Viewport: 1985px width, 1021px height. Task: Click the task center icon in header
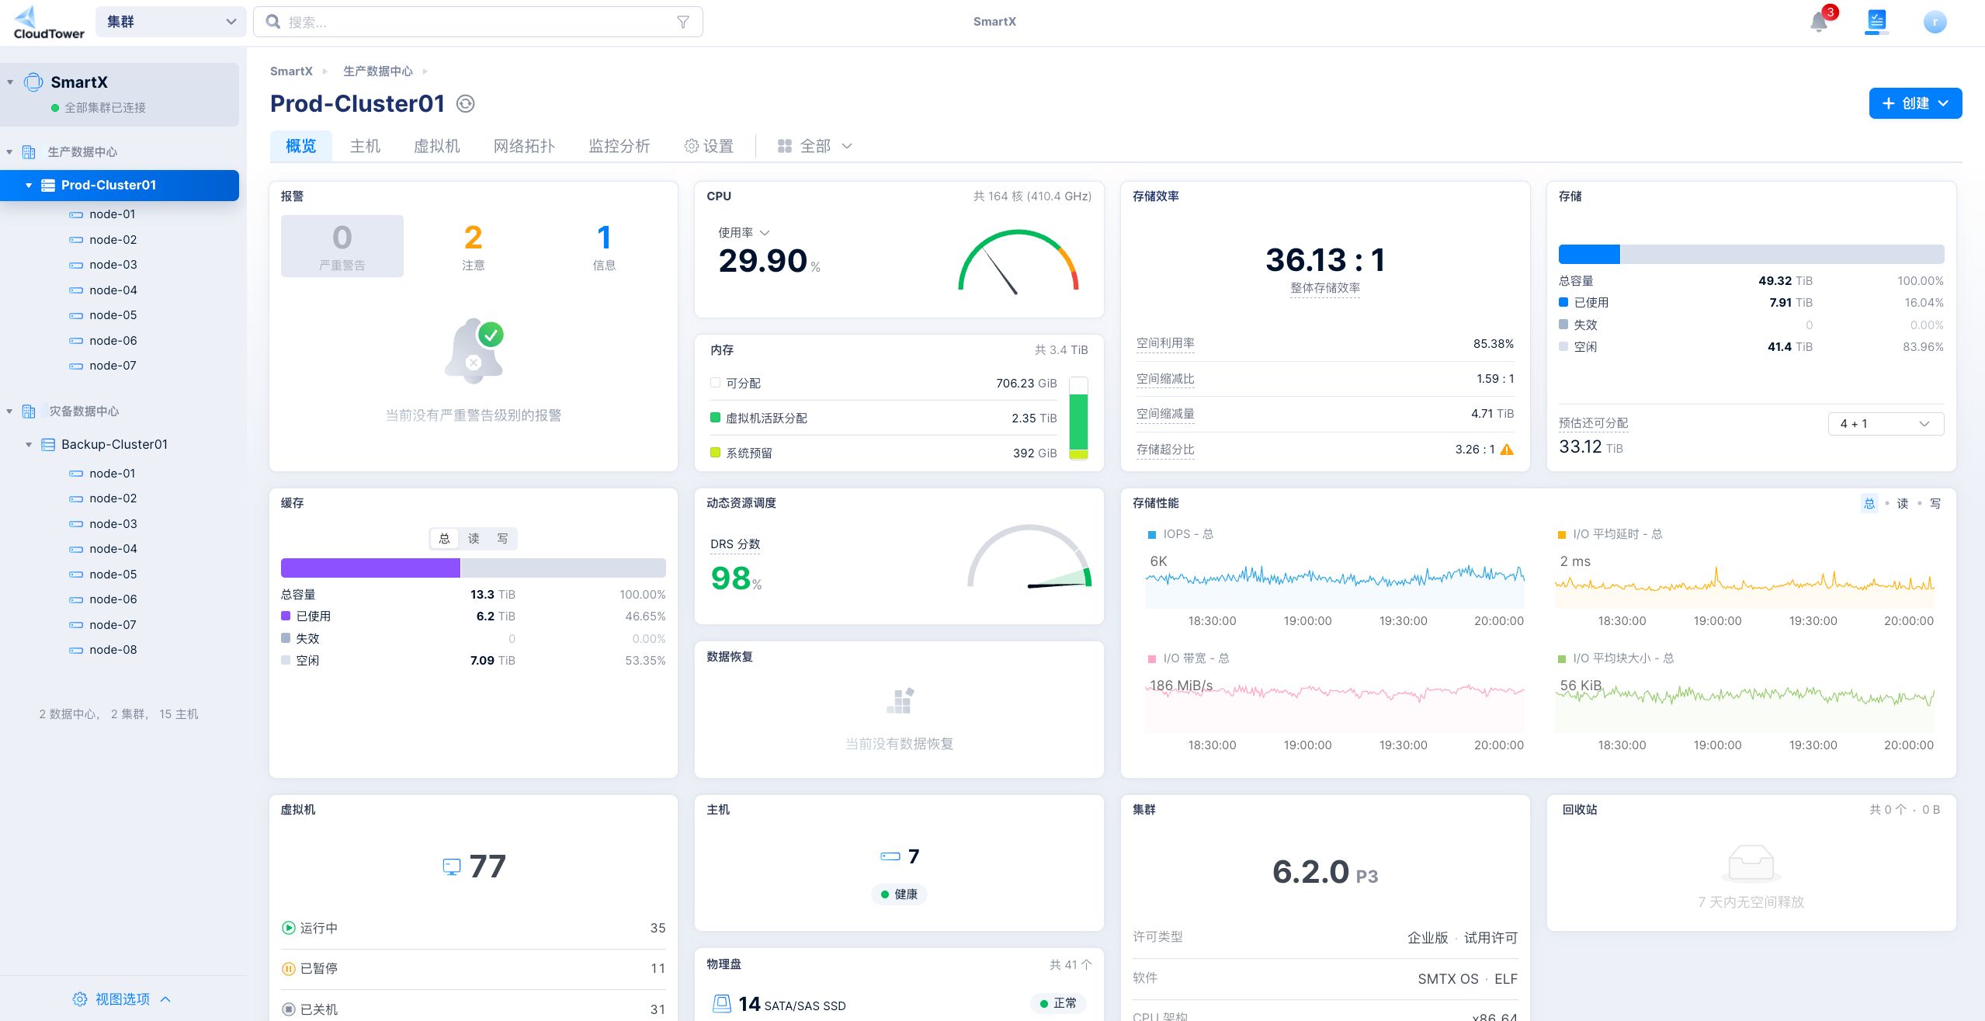(x=1876, y=21)
